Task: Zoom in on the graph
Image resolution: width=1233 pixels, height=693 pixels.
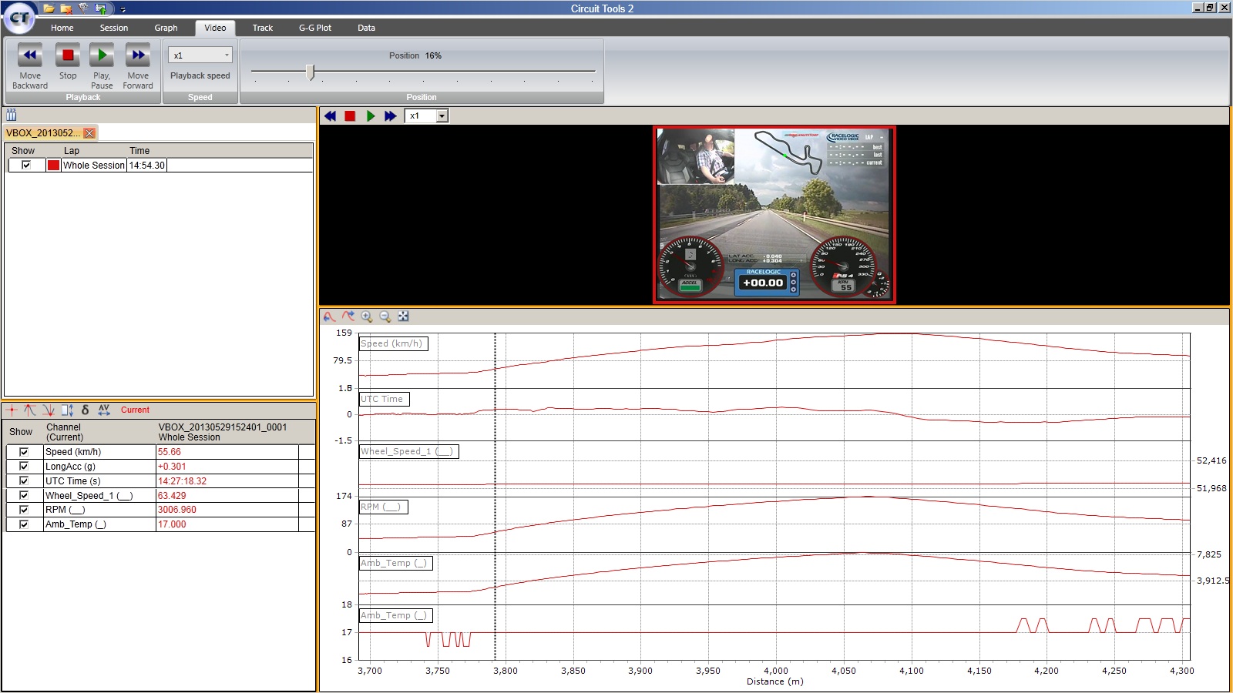Action: tap(367, 316)
